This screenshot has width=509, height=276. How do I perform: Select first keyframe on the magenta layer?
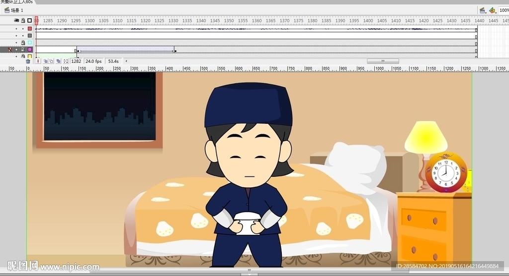pos(78,51)
